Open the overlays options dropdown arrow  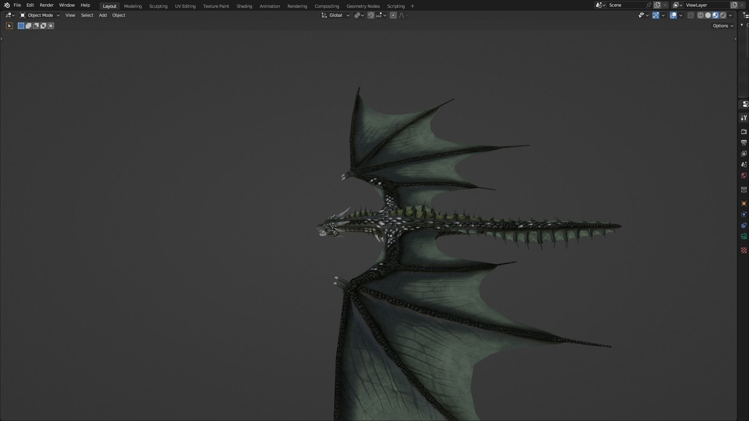(x=681, y=15)
